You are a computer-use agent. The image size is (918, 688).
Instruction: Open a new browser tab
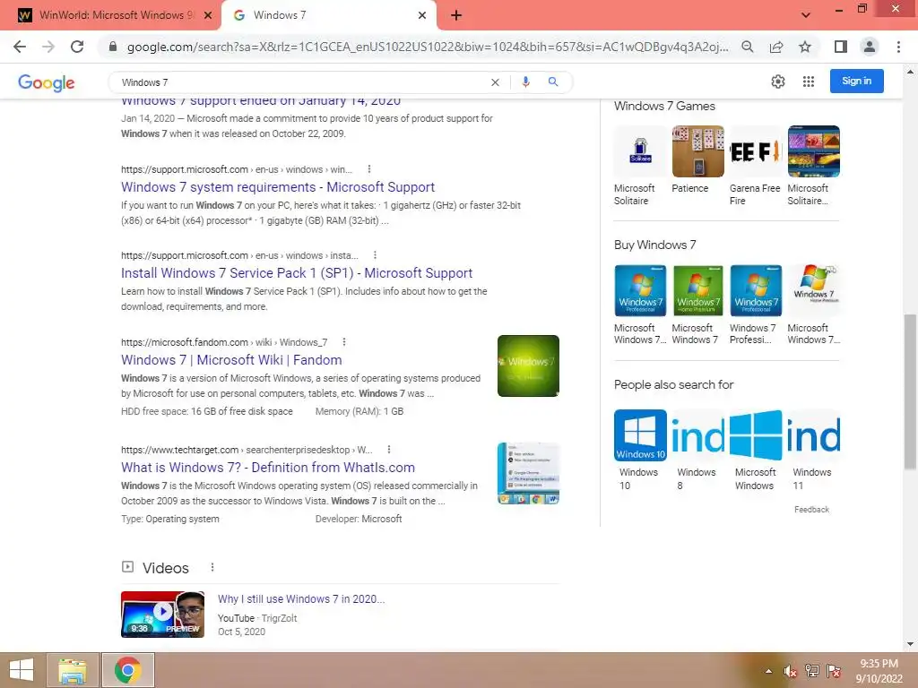456,15
